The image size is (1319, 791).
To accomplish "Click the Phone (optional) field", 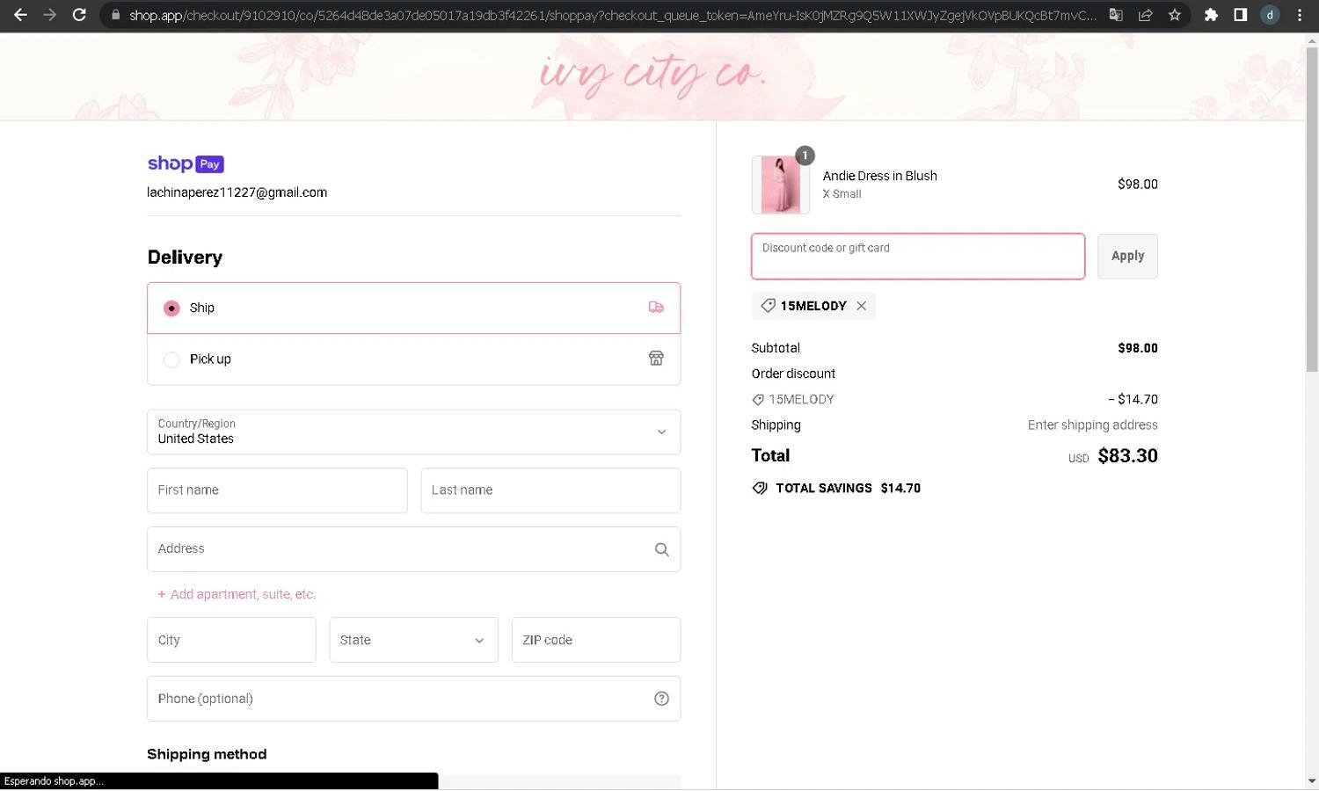I will [413, 699].
